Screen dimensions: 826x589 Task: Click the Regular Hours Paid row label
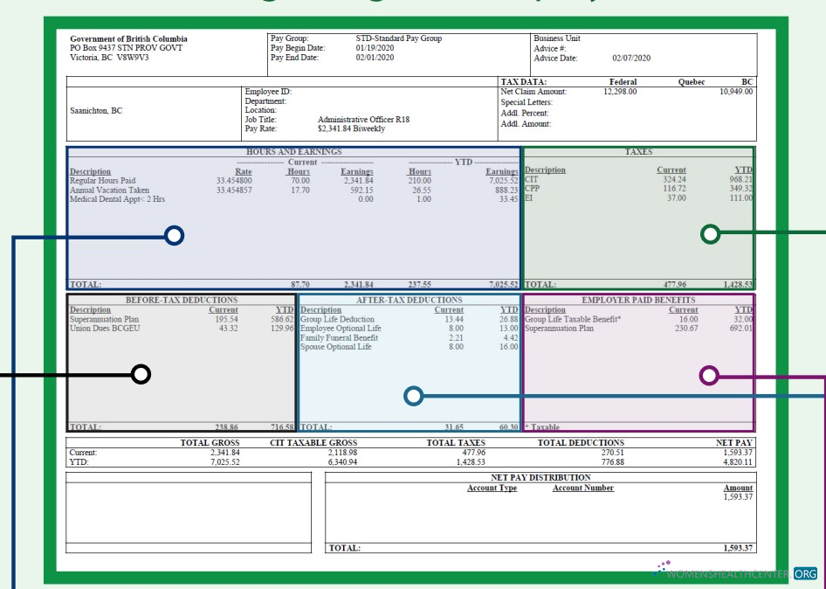click(x=102, y=181)
